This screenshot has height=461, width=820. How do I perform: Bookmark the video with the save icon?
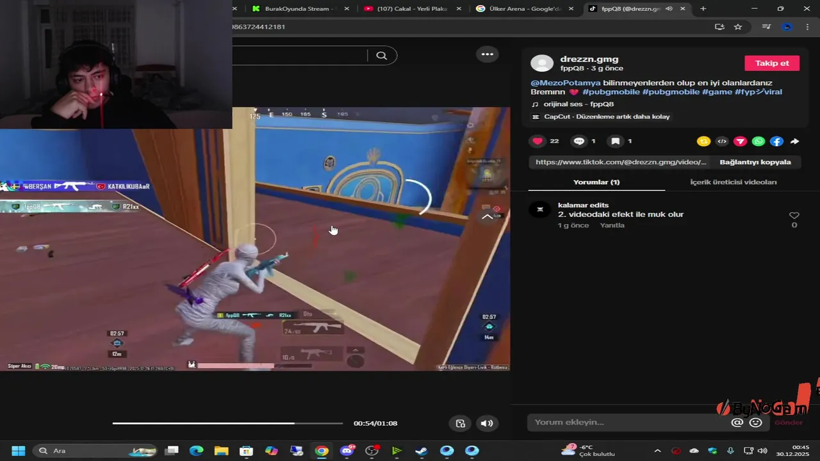coord(616,141)
